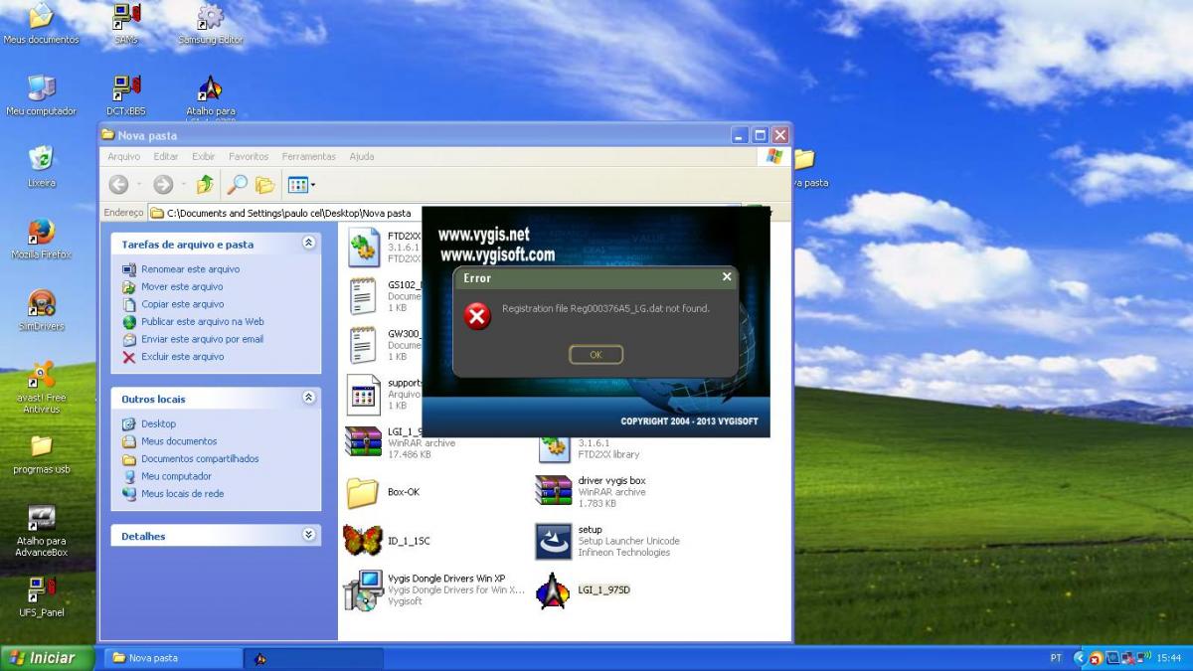Select the supports file icon

pos(362,395)
